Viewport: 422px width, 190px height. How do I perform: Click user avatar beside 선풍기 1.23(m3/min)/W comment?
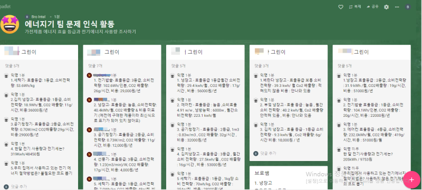89,154
